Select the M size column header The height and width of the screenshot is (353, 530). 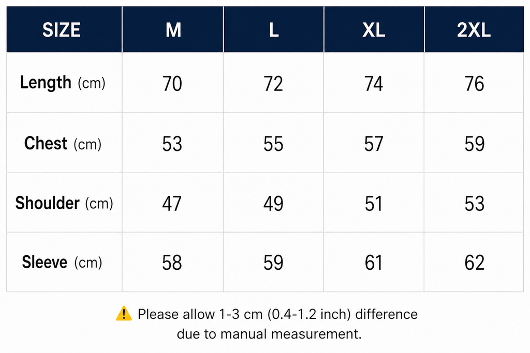click(173, 29)
